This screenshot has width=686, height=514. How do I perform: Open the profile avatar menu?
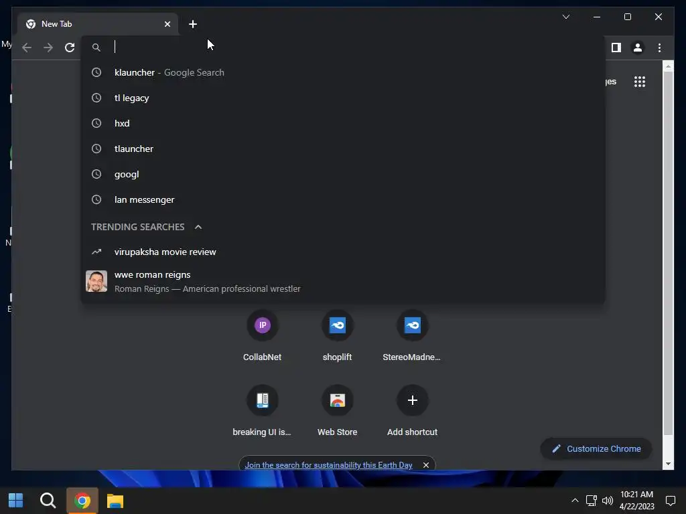(x=638, y=48)
